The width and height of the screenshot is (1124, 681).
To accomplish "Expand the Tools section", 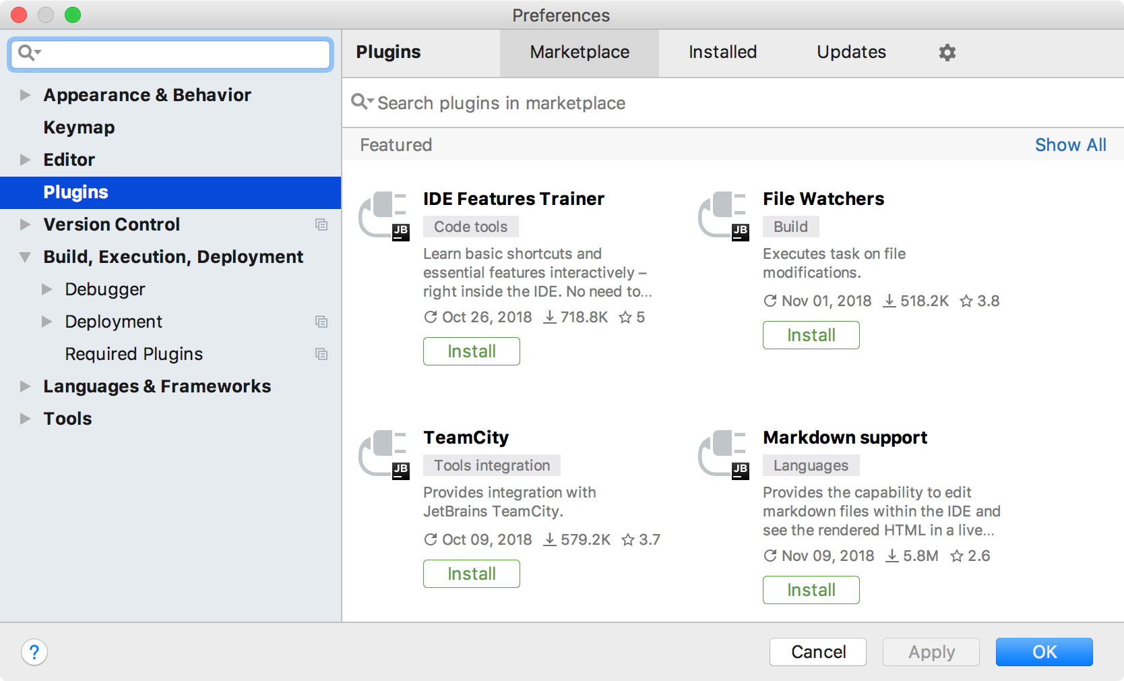I will tap(26, 419).
